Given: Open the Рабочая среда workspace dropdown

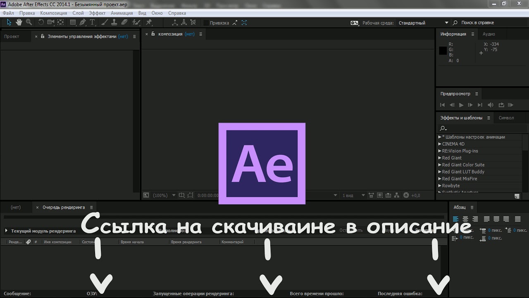Looking at the screenshot, I should (x=423, y=23).
